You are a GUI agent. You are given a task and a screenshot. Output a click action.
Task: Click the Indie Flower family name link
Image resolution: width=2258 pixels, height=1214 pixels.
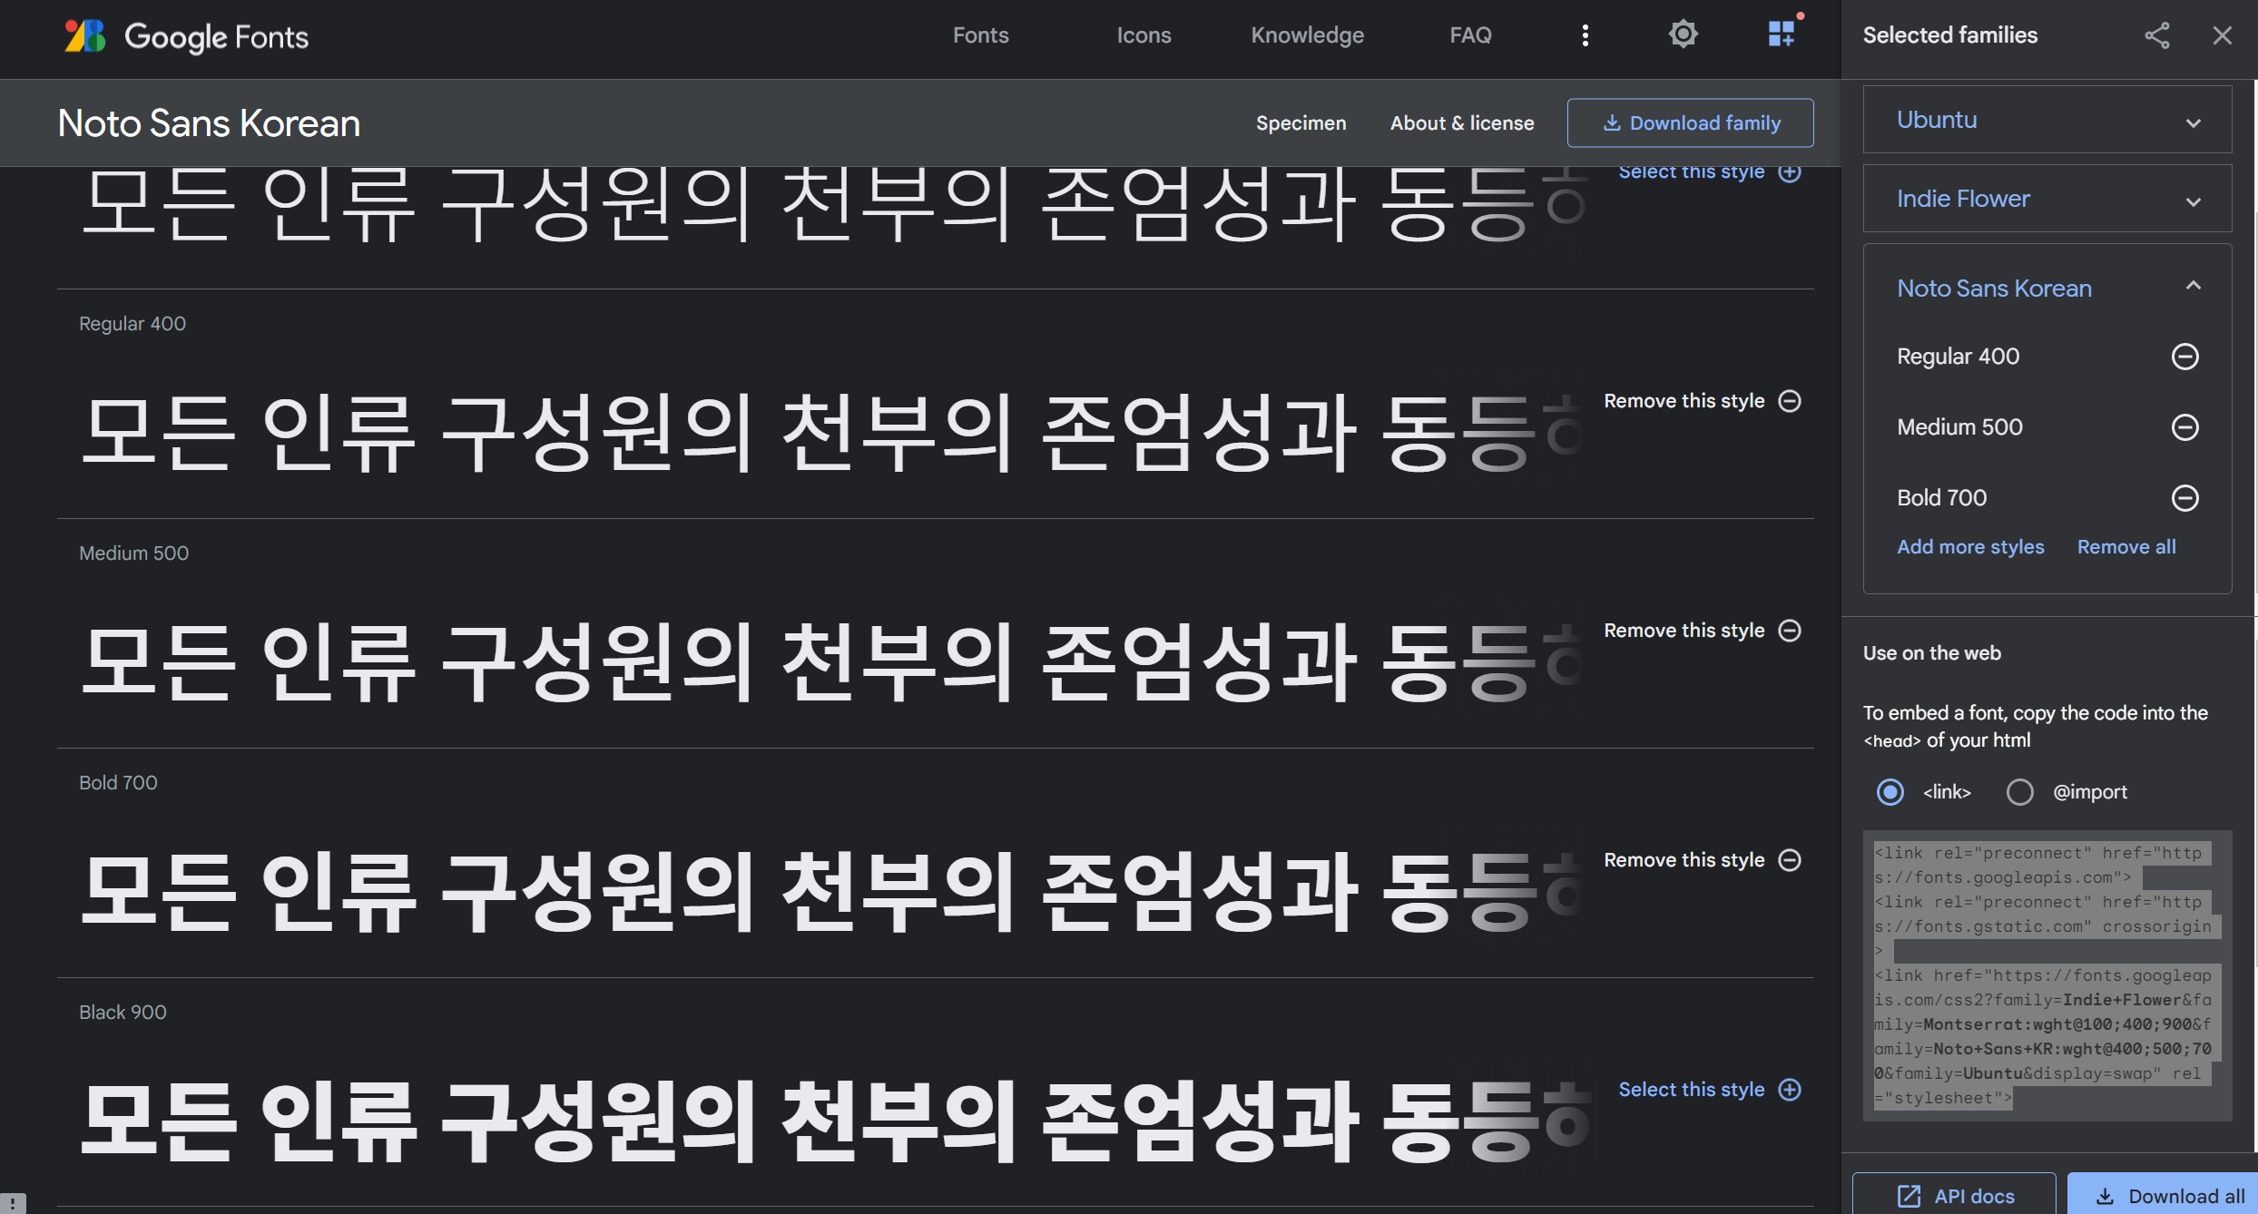pos(1962,199)
